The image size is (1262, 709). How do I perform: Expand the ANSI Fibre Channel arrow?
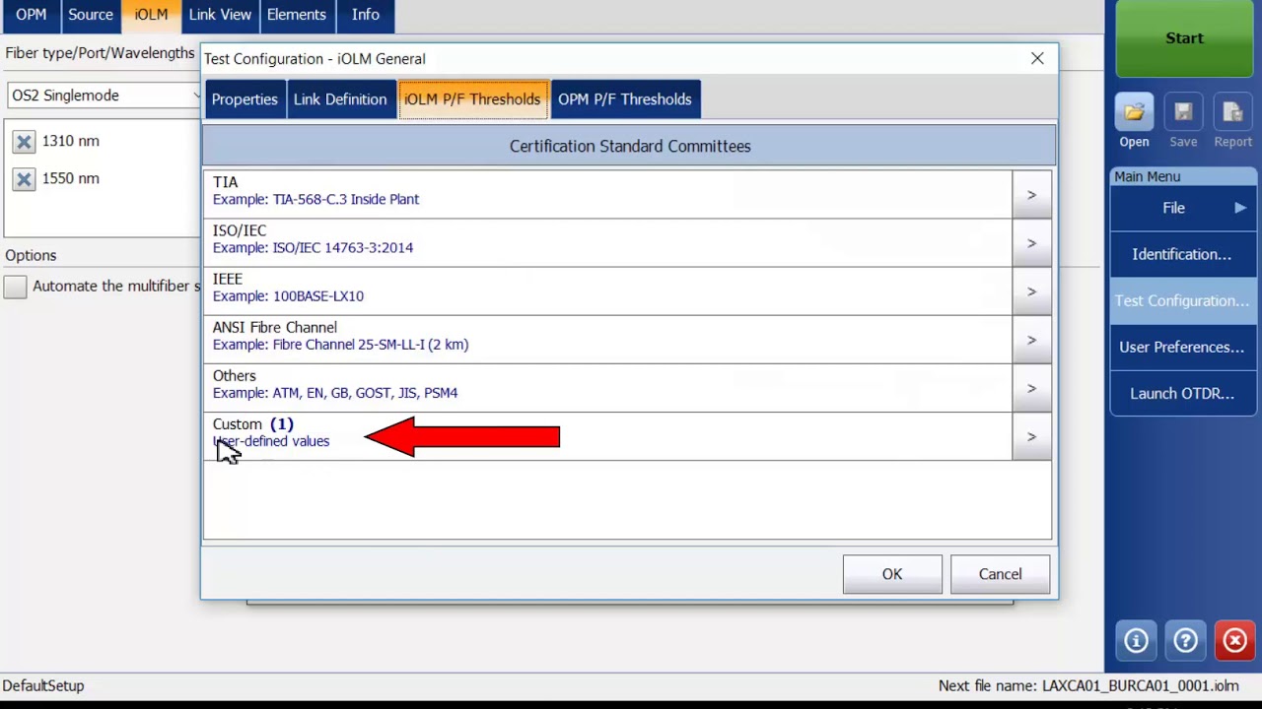pos(1031,340)
